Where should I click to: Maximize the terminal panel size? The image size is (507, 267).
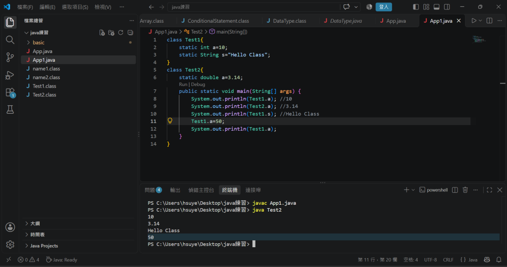[x=490, y=190]
